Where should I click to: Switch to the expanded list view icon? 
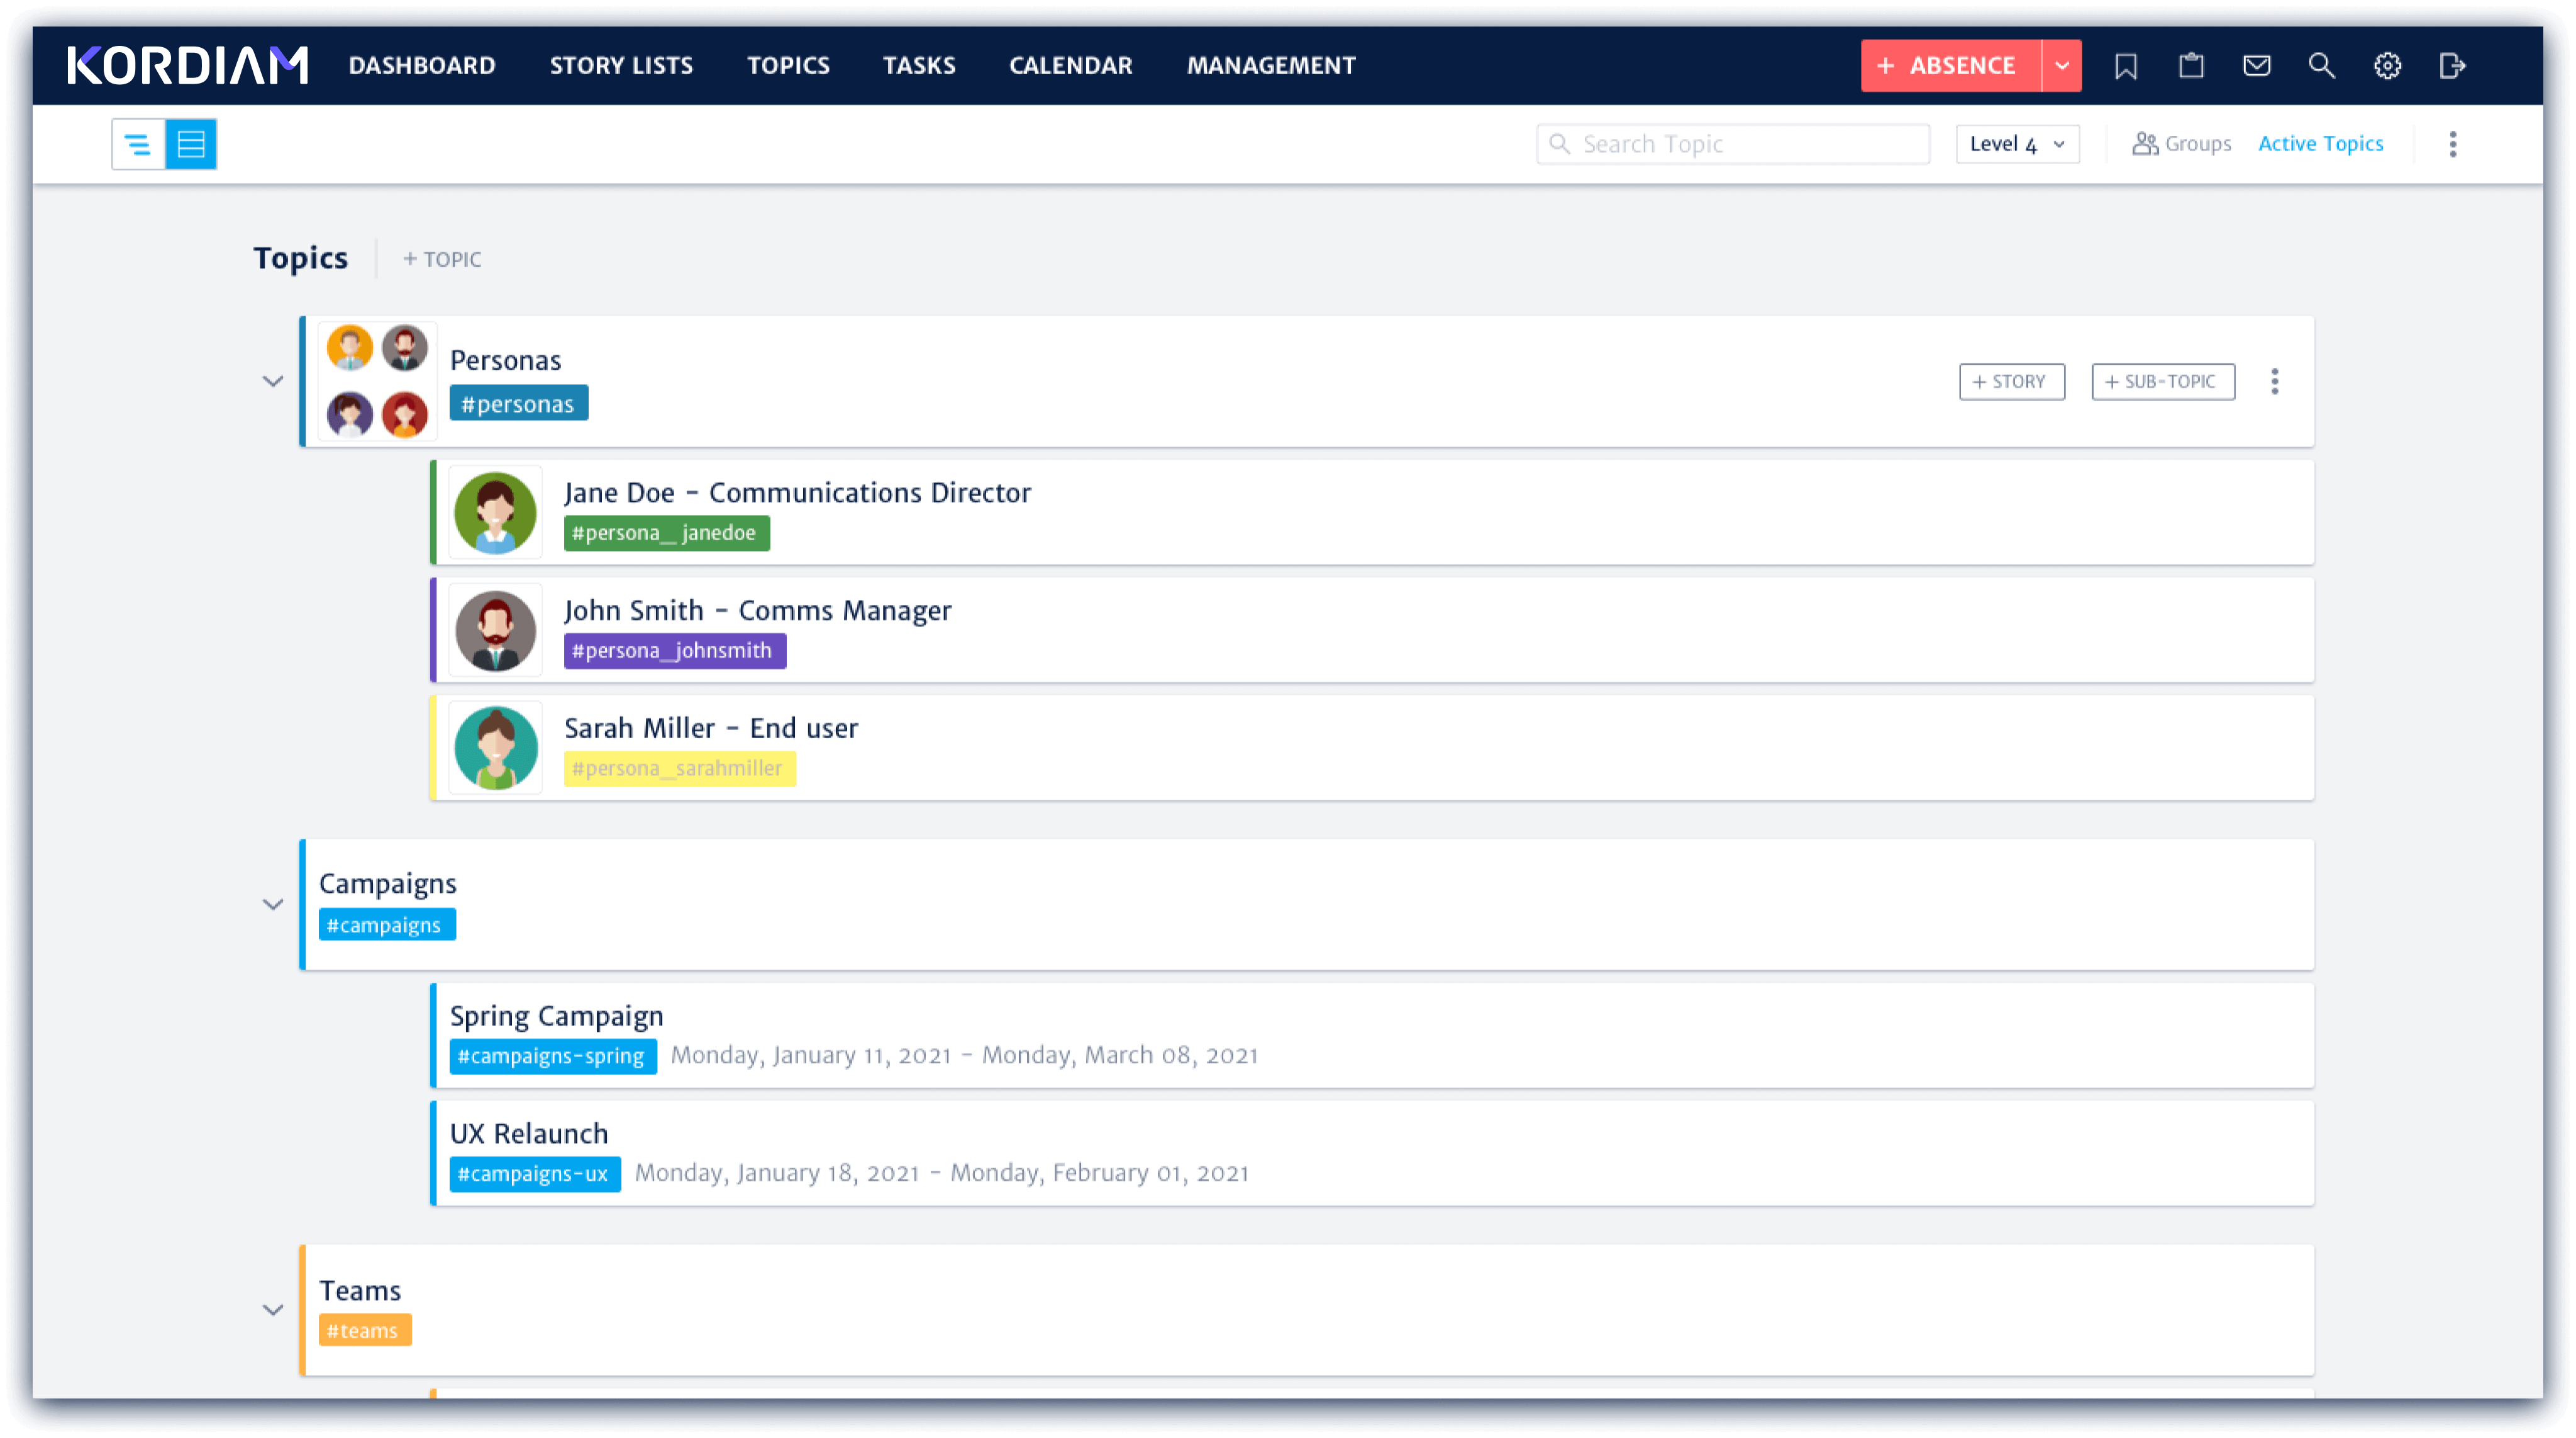(191, 143)
